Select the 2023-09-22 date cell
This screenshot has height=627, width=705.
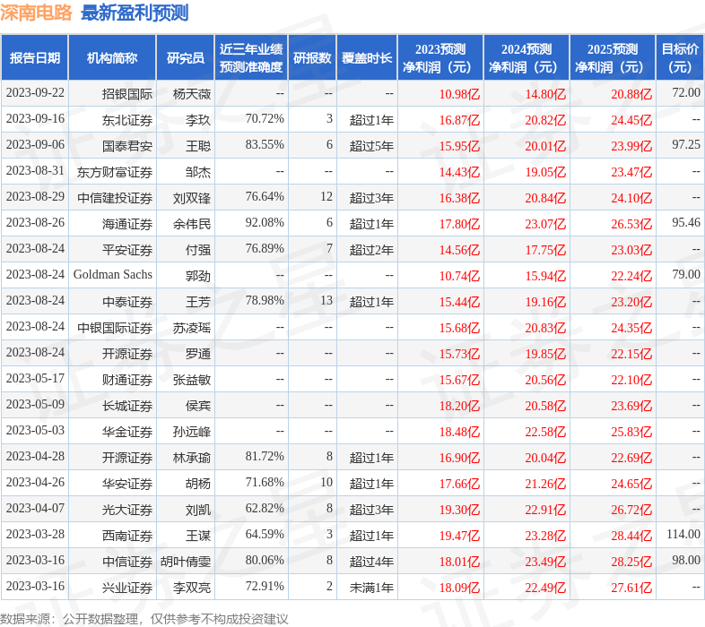pos(35,93)
